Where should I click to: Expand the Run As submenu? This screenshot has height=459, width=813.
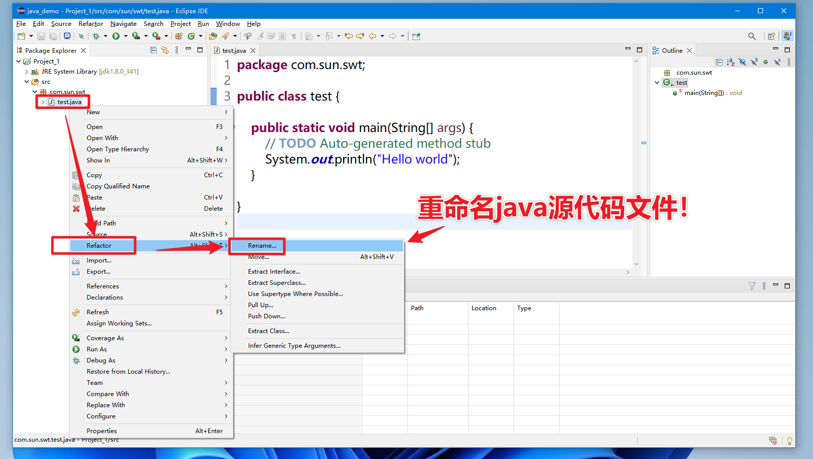(152, 349)
